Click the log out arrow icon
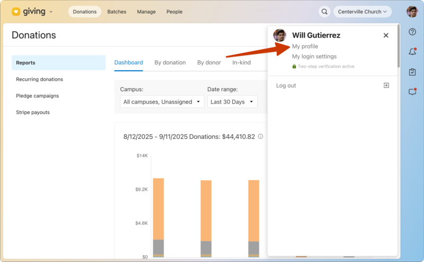 click(386, 86)
